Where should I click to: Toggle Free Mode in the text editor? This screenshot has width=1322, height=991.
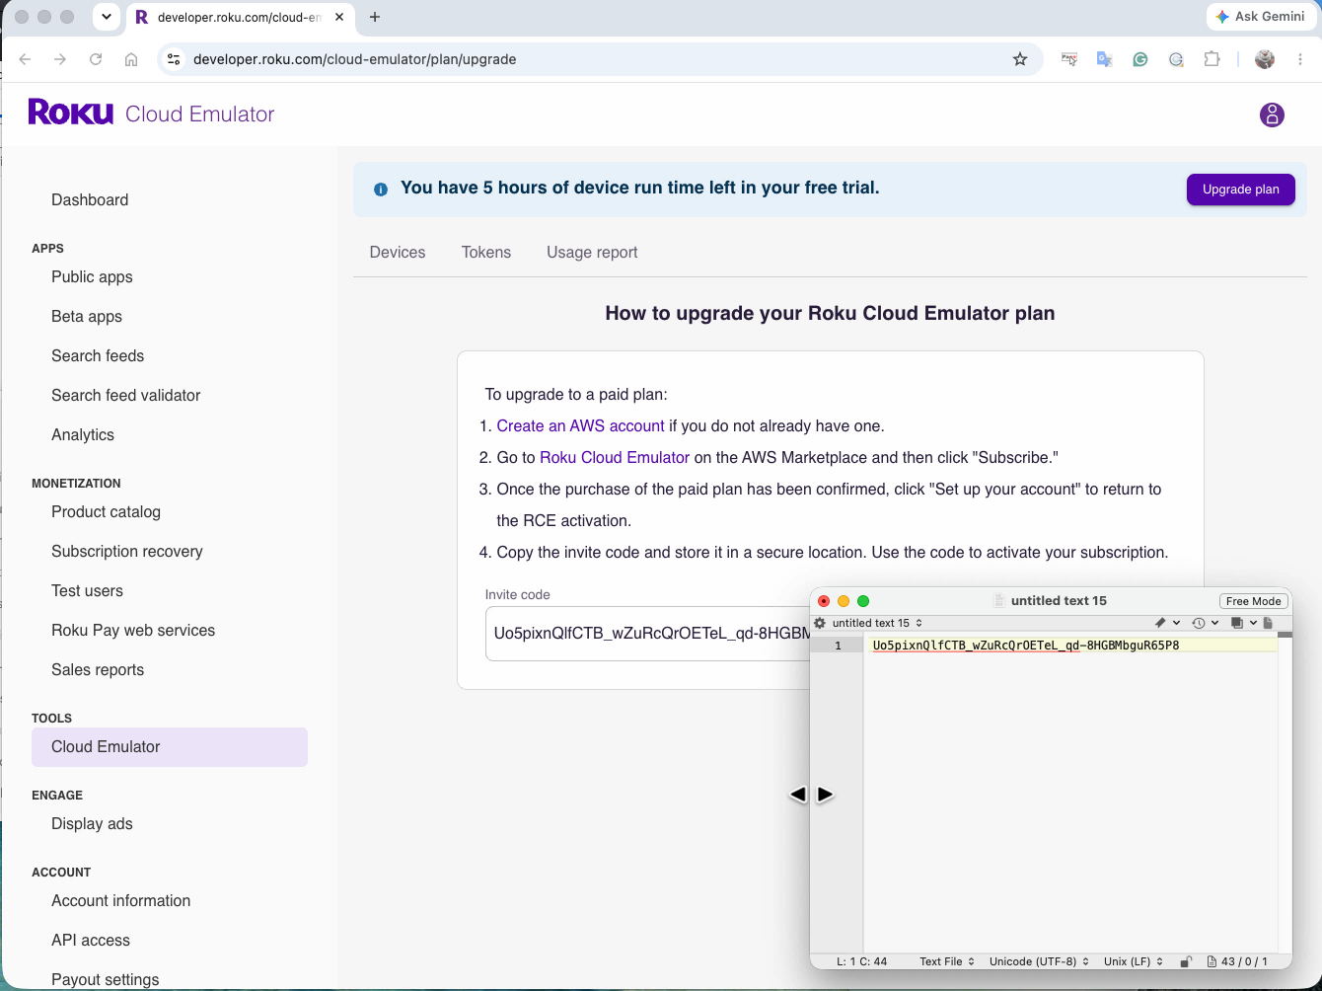tap(1253, 601)
